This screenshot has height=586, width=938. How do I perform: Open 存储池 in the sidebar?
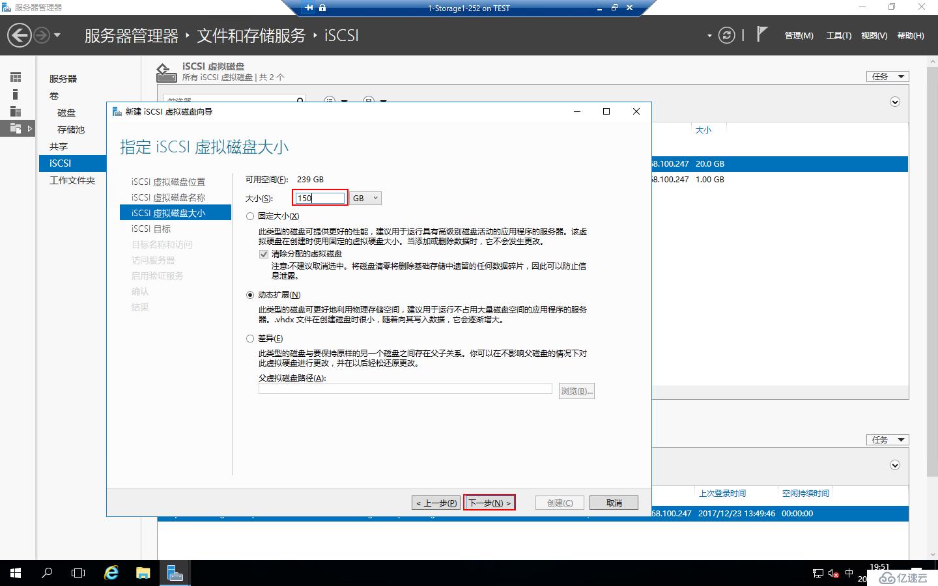(71, 130)
